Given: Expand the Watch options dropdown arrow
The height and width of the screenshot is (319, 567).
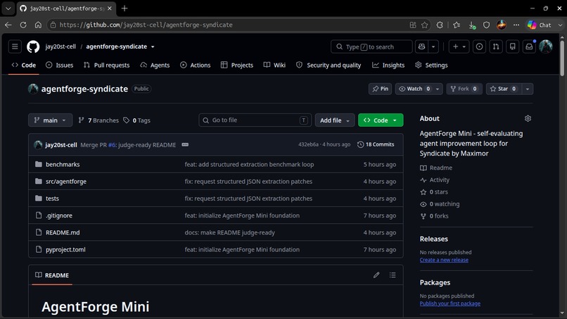Looking at the screenshot, I should [x=438, y=89].
